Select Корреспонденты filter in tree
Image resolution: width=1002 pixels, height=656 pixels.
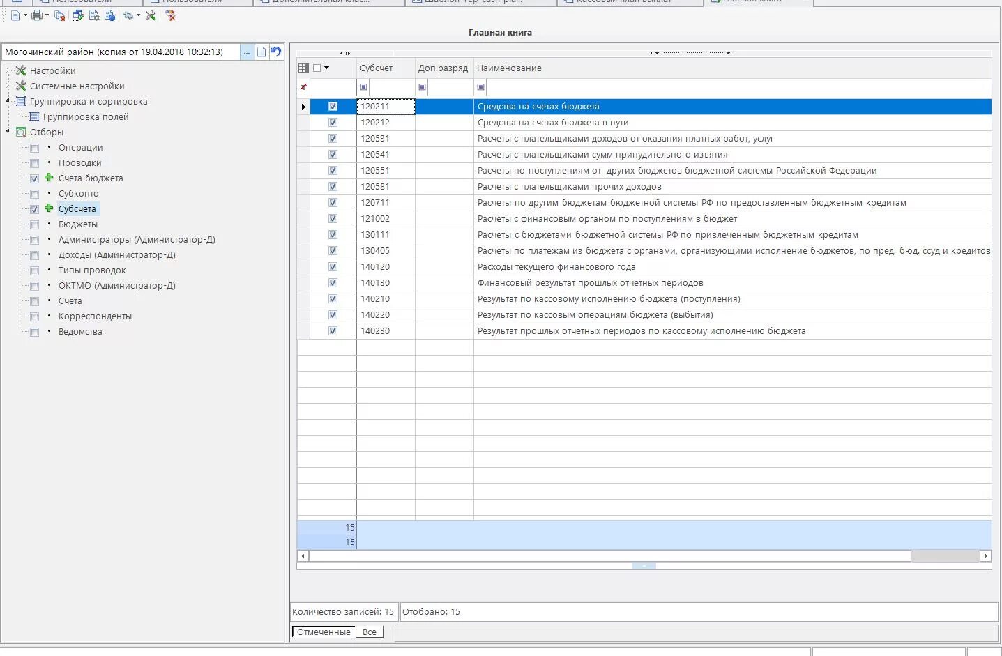(x=95, y=316)
